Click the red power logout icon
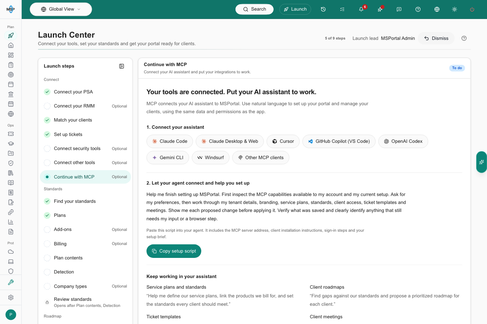This screenshot has width=487, height=324. pyautogui.click(x=472, y=9)
